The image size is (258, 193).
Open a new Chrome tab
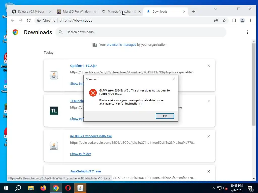pyautogui.click(x=194, y=12)
